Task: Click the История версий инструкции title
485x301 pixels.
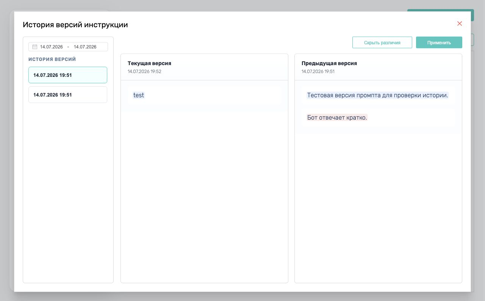Action: (x=75, y=25)
